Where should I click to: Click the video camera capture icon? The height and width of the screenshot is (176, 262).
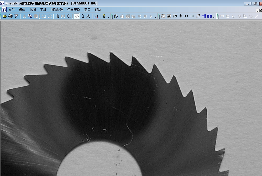coord(116,16)
